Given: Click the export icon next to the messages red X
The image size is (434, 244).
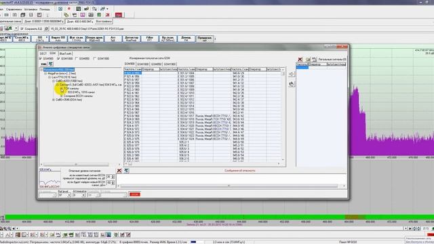Looking at the screenshot, I should tap(126, 171).
